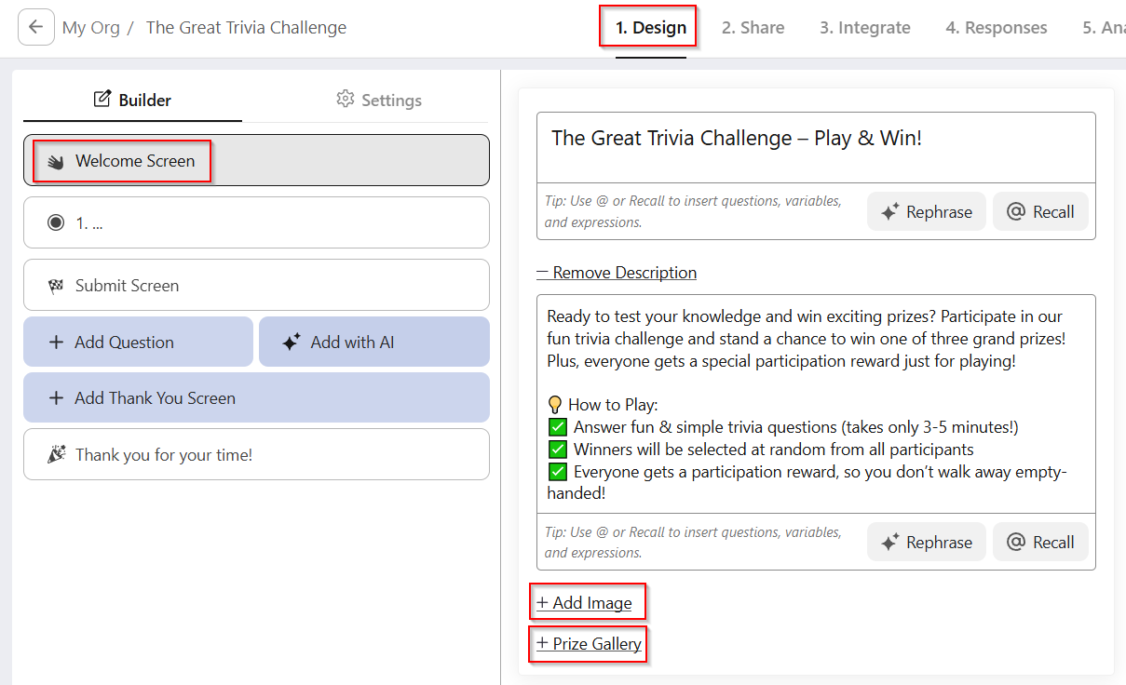Go to the 4. Responses tab

(x=997, y=28)
